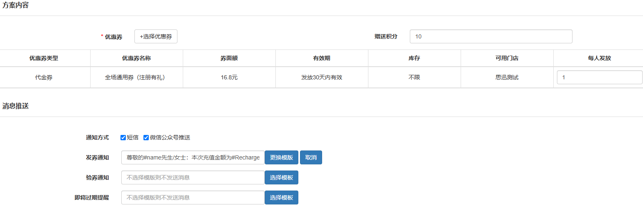This screenshot has height=211, width=643.
Task: Select template for 验券通知
Action: tap(282, 177)
